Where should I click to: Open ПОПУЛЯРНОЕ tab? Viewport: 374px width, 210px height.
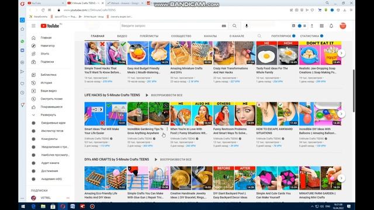coord(283,36)
